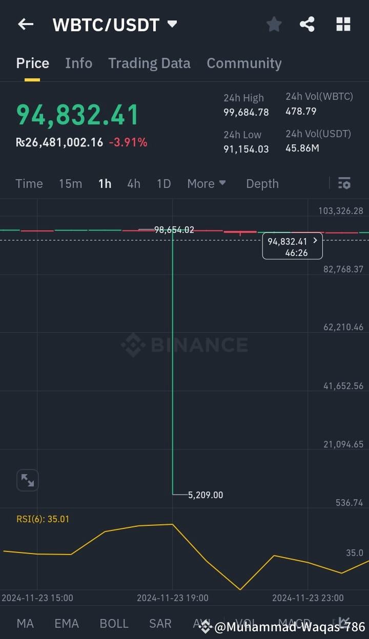The image size is (369, 639).
Task: Tap the back arrow to exit chart
Action: click(x=25, y=24)
